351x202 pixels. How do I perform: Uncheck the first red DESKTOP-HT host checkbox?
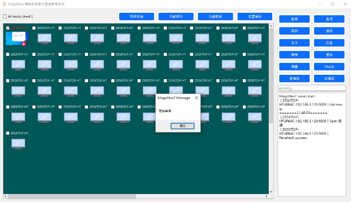pos(8,28)
